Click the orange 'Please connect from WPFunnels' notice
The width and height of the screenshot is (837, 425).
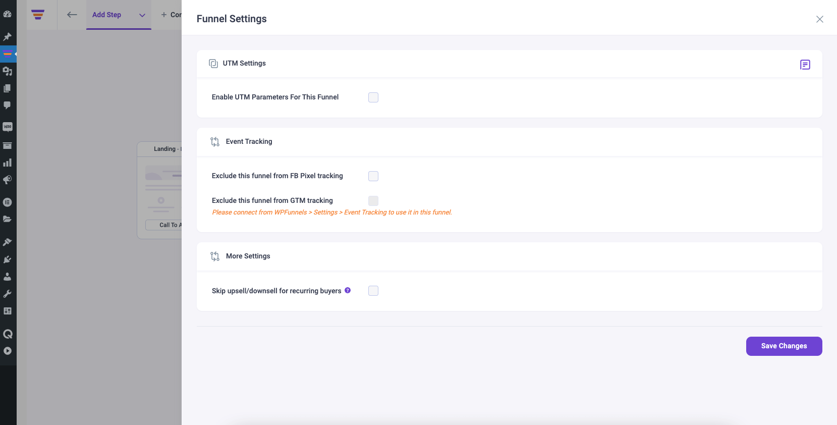pos(332,212)
